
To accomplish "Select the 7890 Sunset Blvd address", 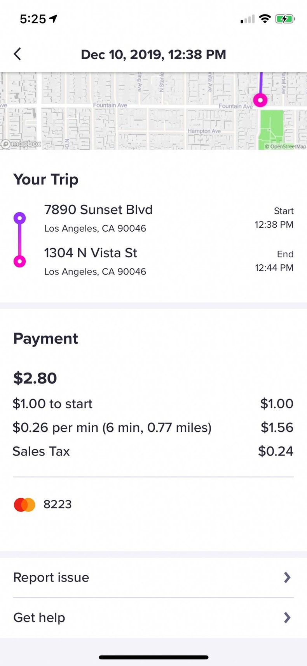I will 98,210.
